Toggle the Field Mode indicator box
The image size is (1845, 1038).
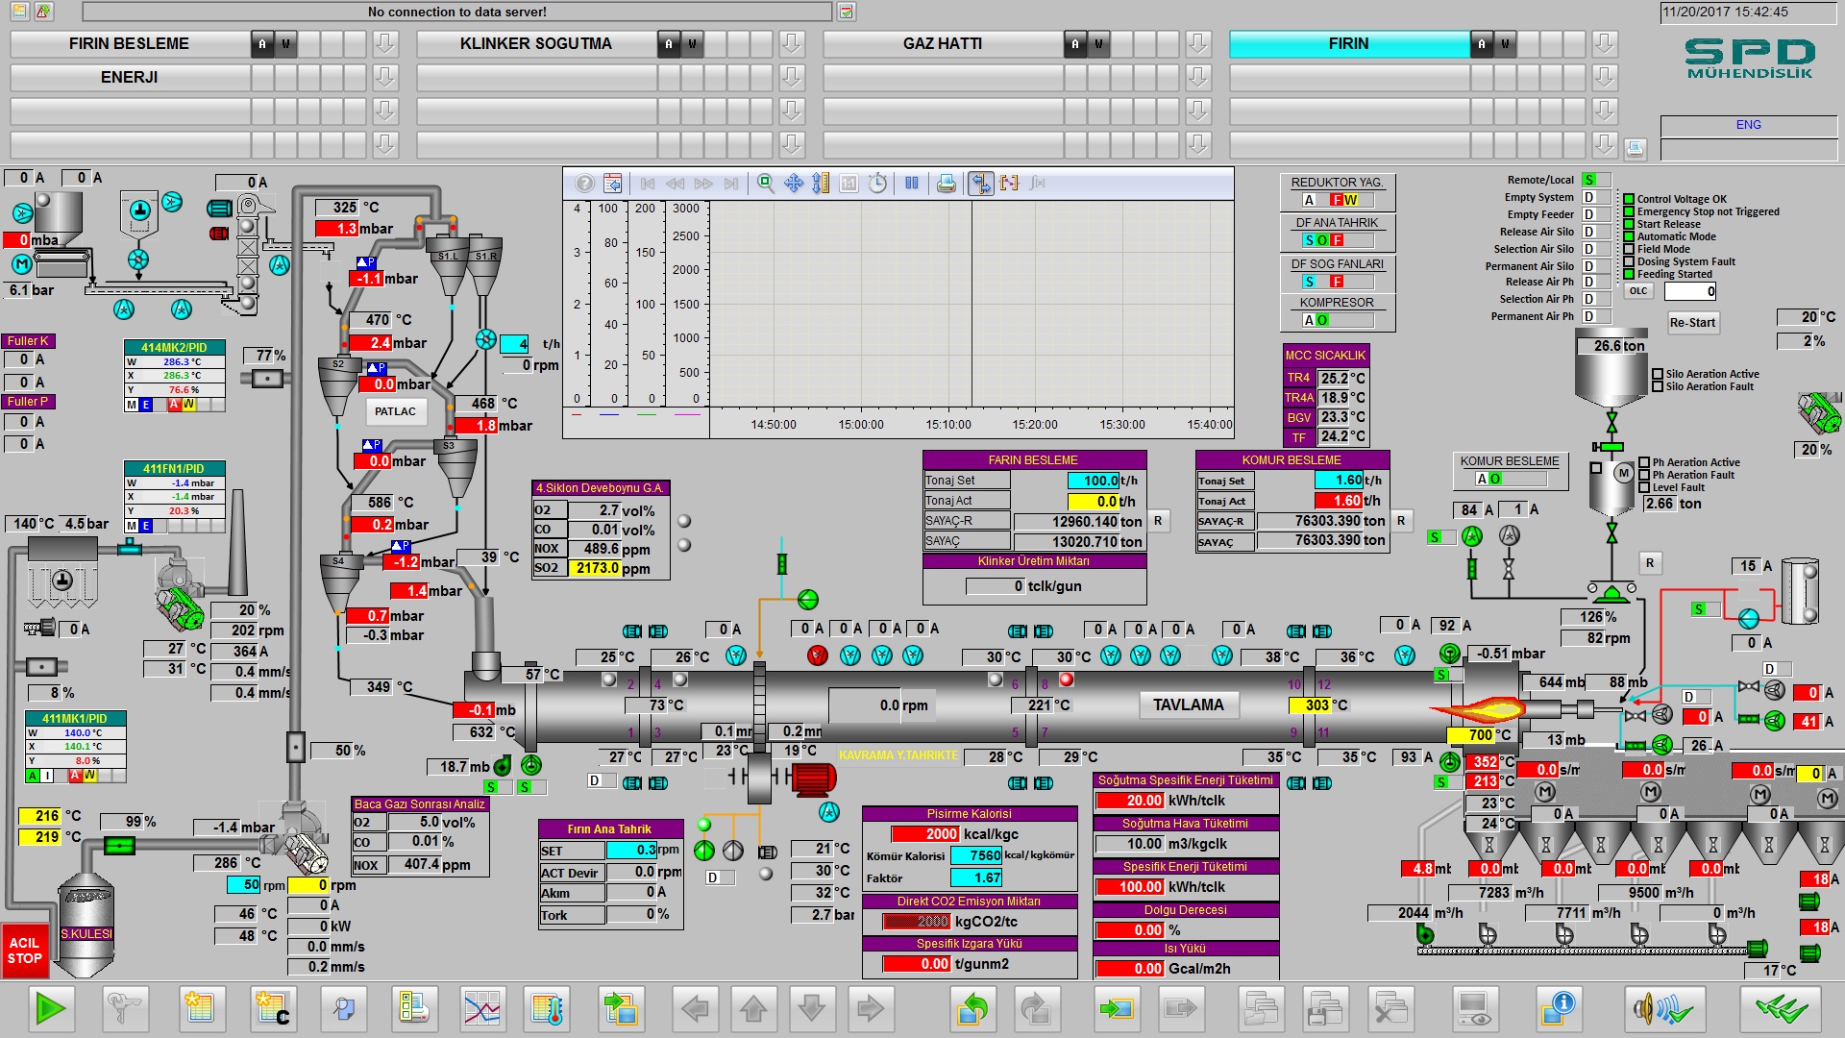coord(1629,249)
